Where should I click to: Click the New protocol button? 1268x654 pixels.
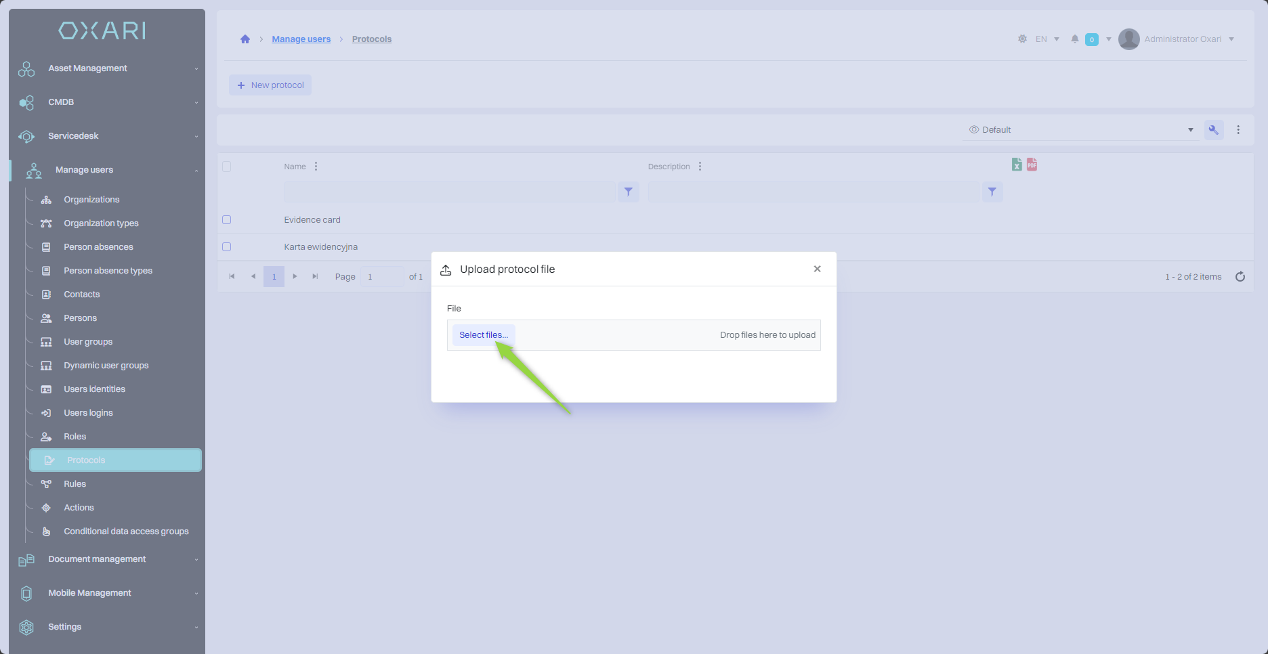coord(270,85)
